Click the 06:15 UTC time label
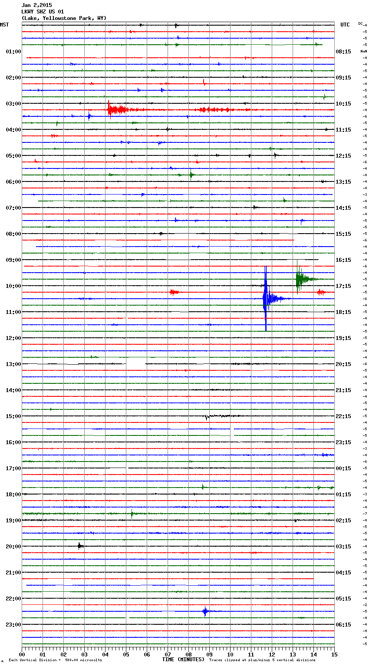 343,625
